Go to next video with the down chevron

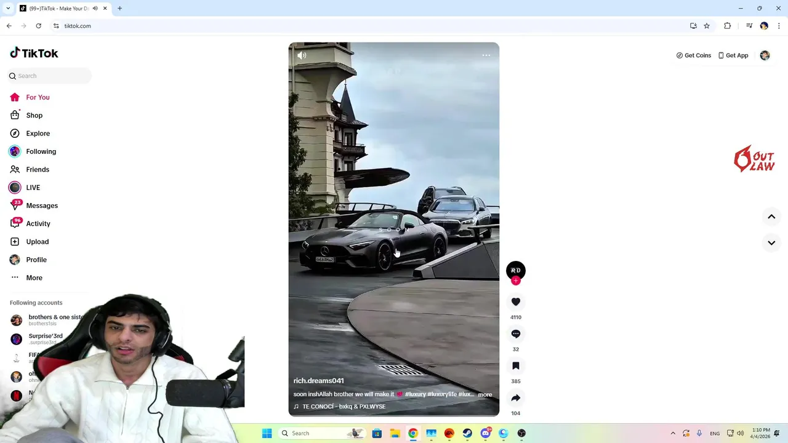click(771, 243)
